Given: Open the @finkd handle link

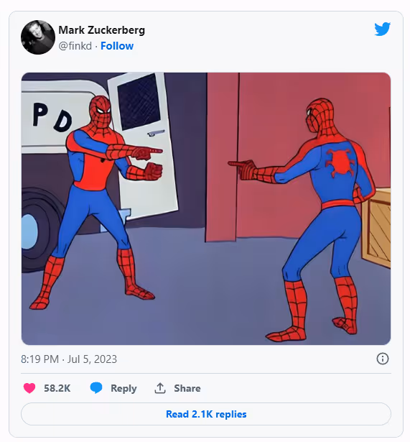Looking at the screenshot, I should point(75,46).
